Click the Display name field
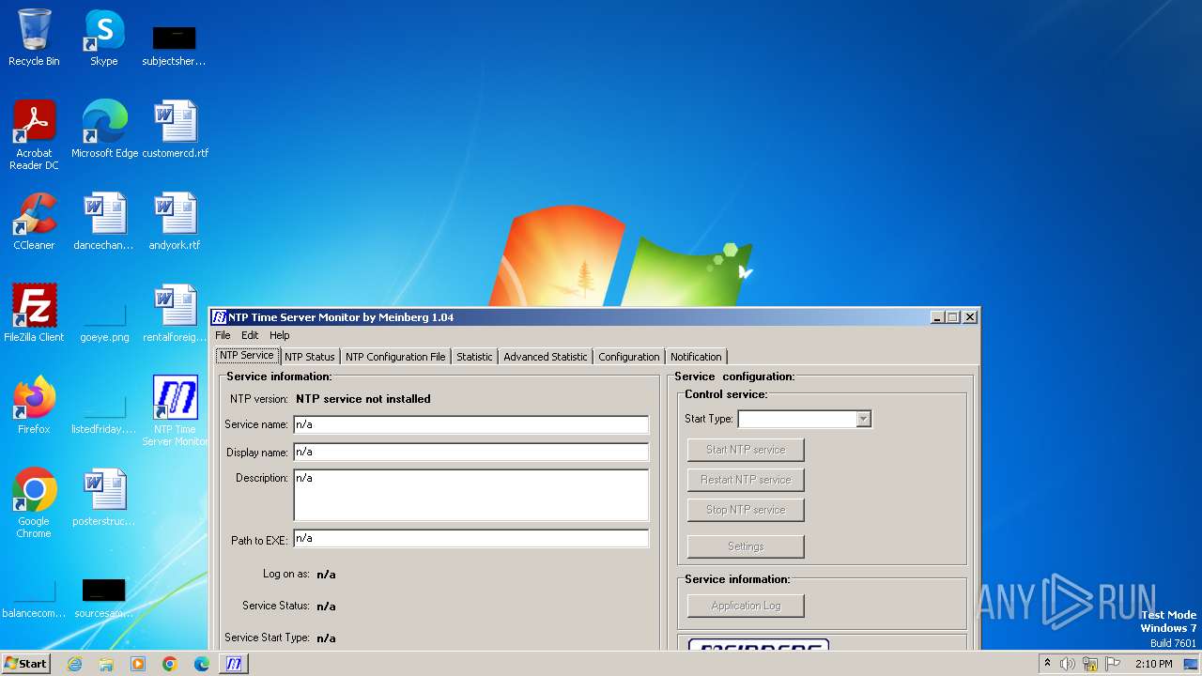Screen dimensions: 1202x676 tap(470, 452)
